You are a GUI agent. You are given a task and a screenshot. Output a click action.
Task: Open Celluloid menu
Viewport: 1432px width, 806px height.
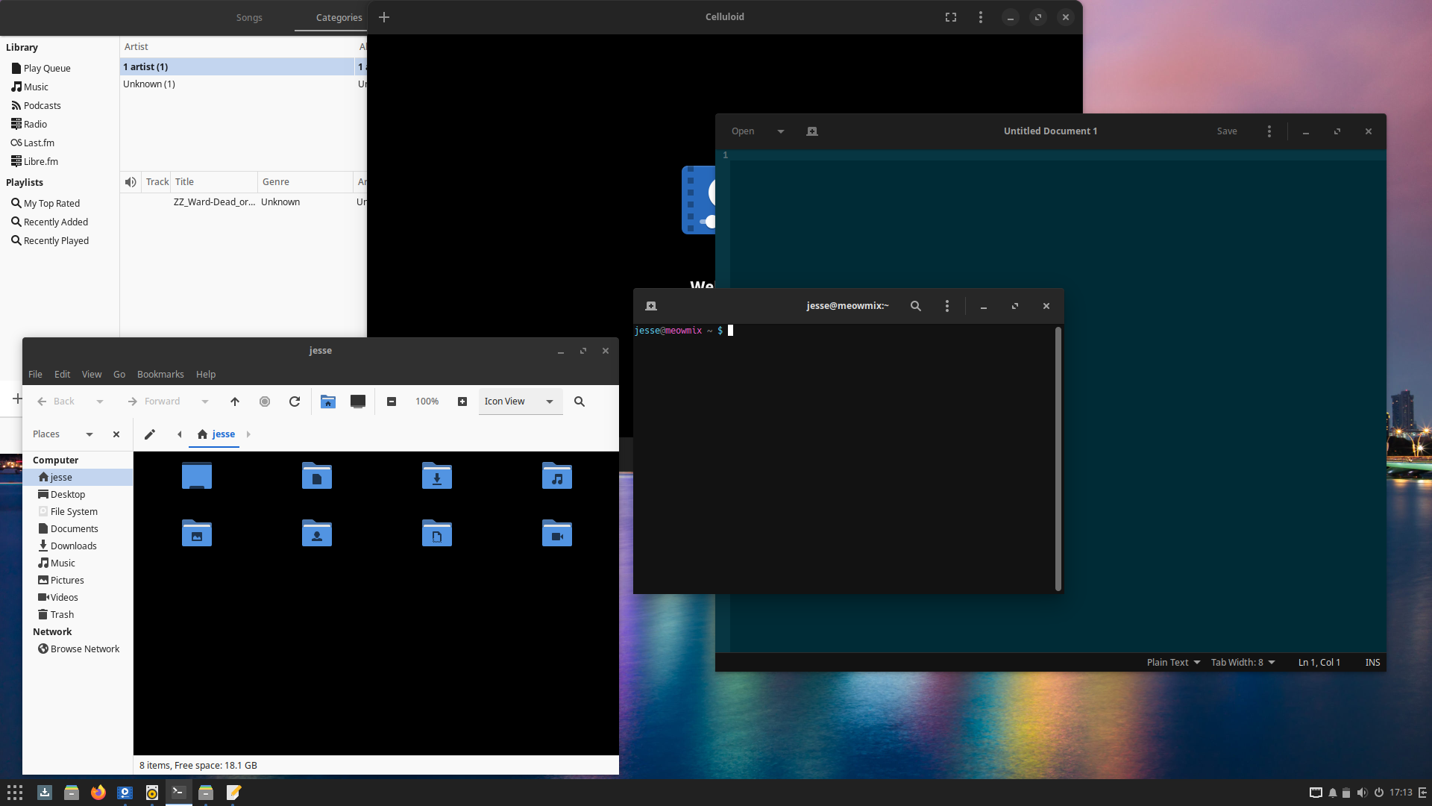tap(981, 17)
